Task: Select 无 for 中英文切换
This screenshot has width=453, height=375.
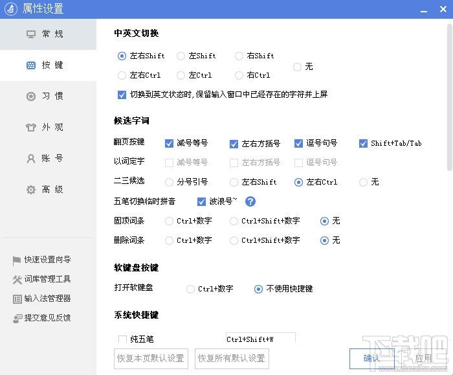Action: coord(297,67)
